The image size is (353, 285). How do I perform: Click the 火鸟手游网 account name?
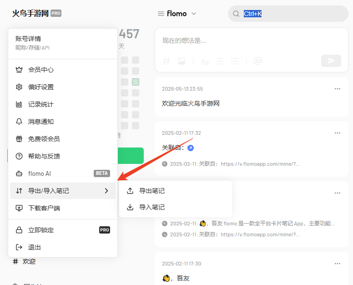pos(30,14)
